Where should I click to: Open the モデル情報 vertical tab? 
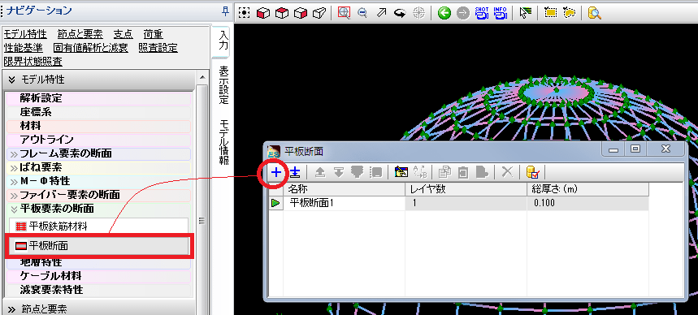point(223,142)
